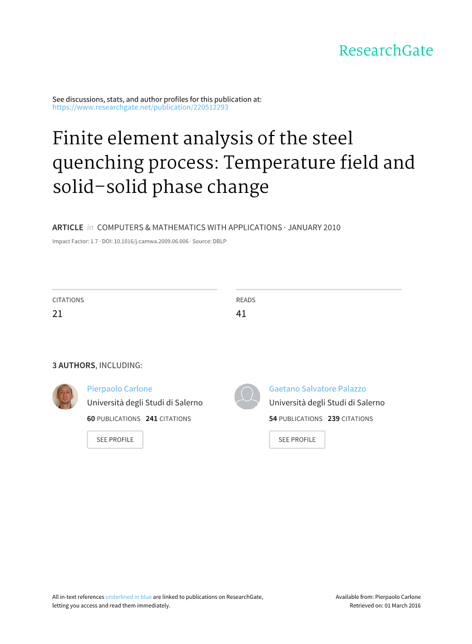The image size is (472, 644).
Task: Open the researchgate.net publication URL
Action: click(x=140, y=107)
